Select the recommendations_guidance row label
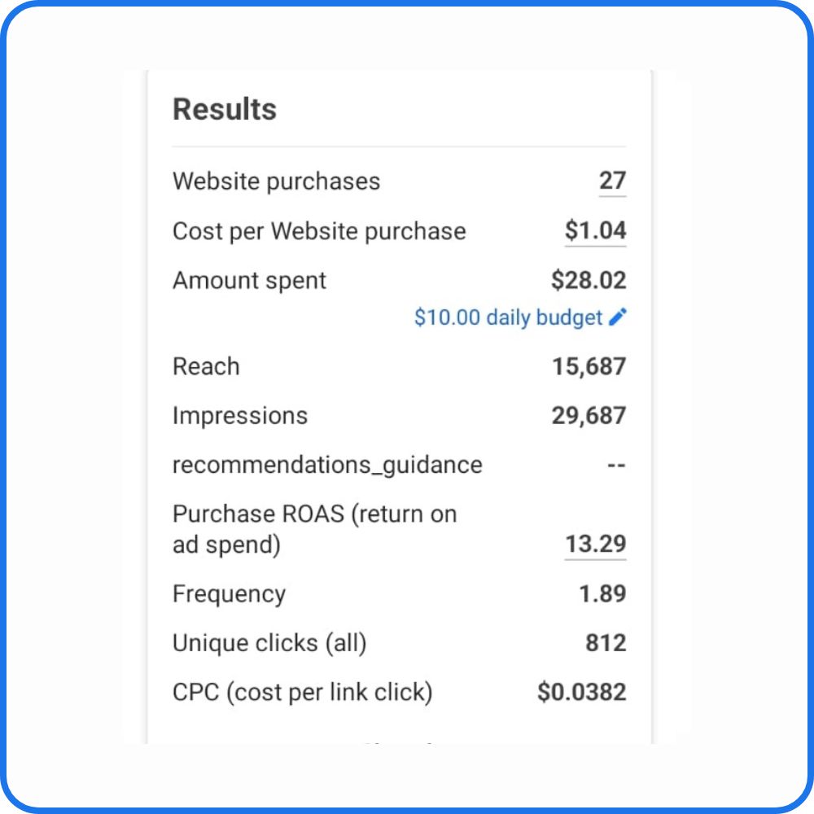This screenshot has width=814, height=814. (327, 465)
